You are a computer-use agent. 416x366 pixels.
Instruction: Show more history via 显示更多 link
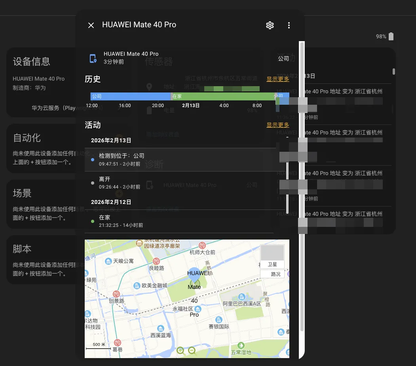[x=278, y=79]
